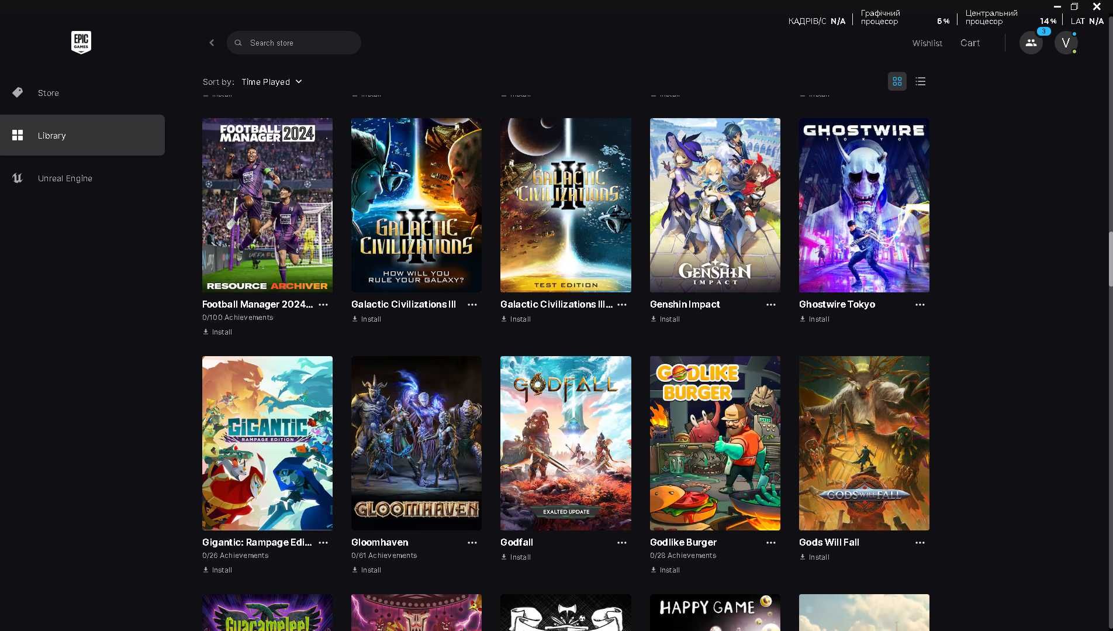Click the Genshin Impact title text
This screenshot has height=631, width=1113.
(x=685, y=304)
